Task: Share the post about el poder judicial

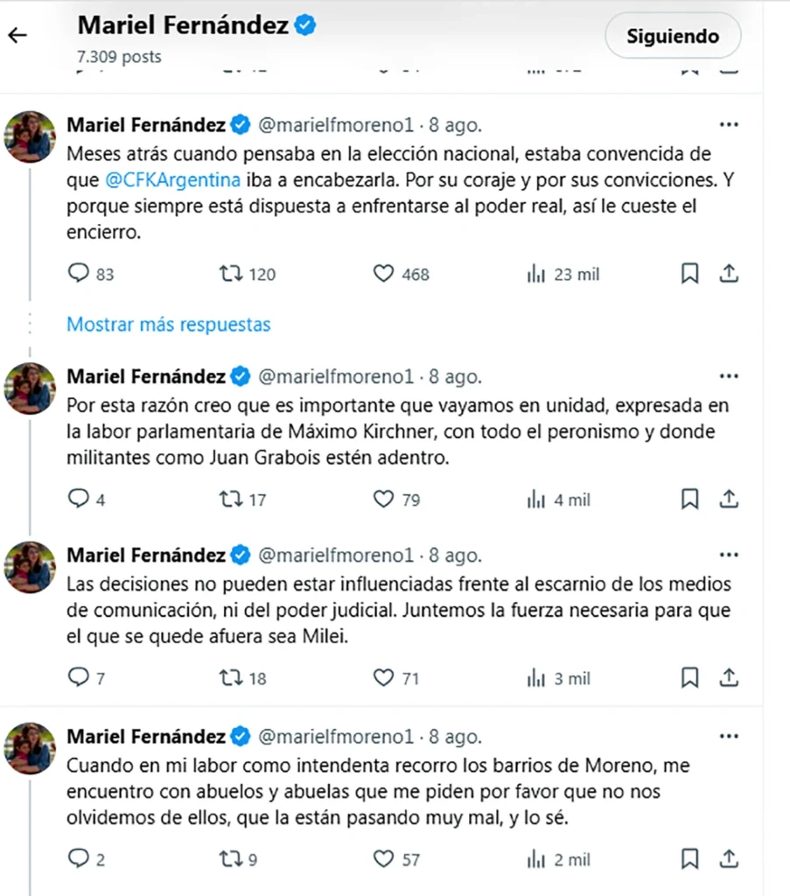Action: click(728, 678)
